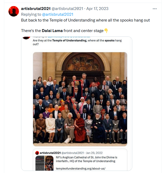Enlarge the group photo with the red arrow
Image resolution: width=168 pixels, height=173 pixels.
80,99
